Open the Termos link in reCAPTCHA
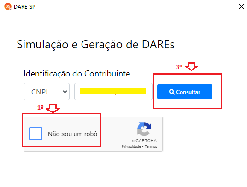Screen dimensions: 247x187 pyautogui.click(x=151, y=146)
